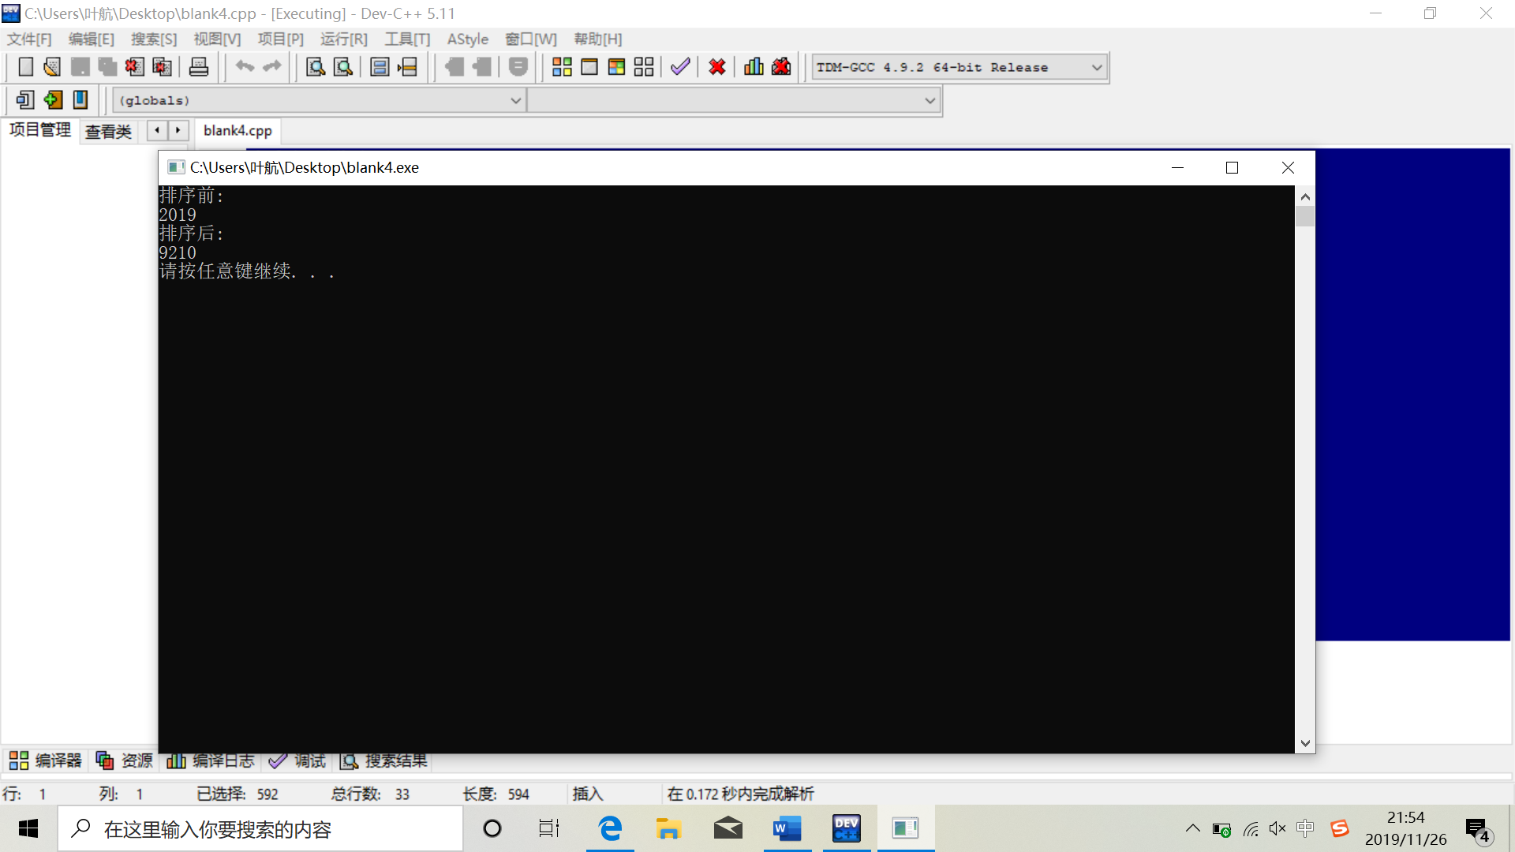1515x852 pixels.
Task: Expand the empty members dropdown
Action: (930, 101)
